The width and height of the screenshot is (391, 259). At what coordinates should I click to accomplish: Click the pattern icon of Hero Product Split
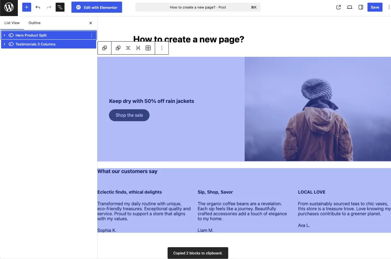[x=11, y=35]
